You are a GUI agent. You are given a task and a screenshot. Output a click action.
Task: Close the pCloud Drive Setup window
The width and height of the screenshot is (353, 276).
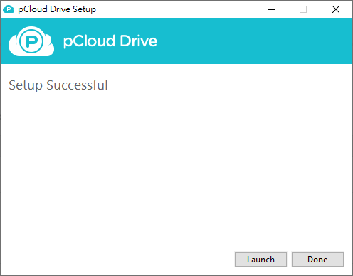(x=336, y=9)
